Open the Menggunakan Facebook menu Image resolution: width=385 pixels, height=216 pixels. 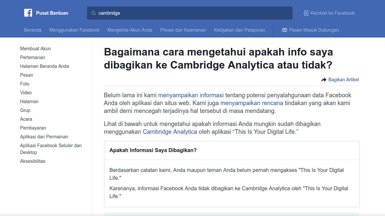pos(74,30)
